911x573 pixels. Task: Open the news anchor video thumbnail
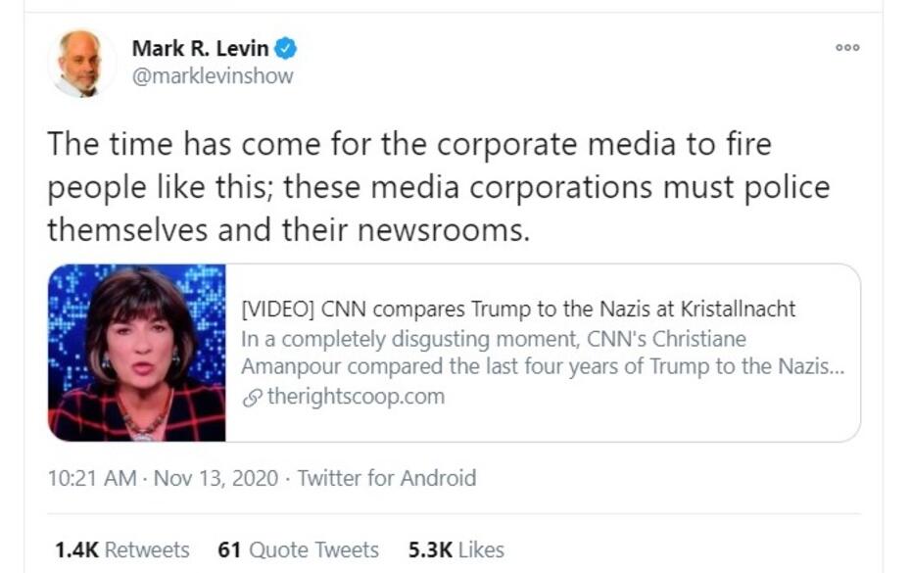[x=137, y=353]
